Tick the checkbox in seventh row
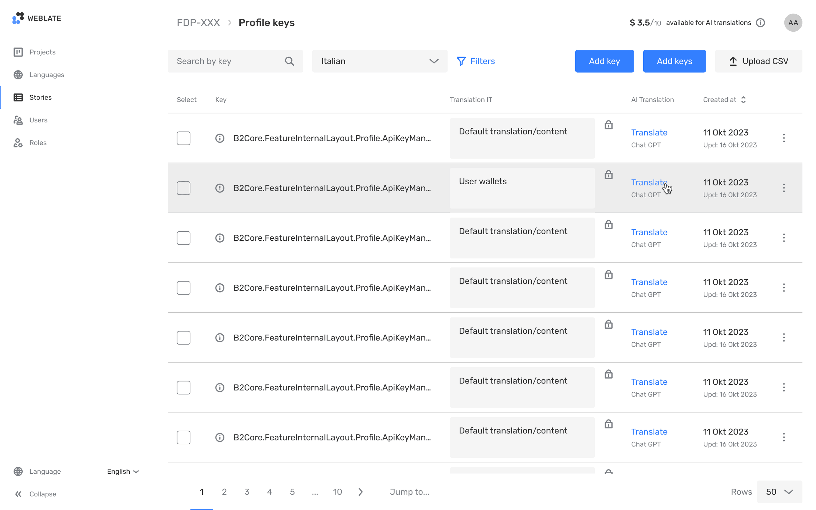816x510 pixels. (x=183, y=437)
